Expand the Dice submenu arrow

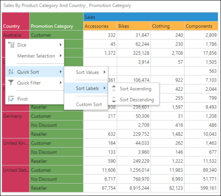pyautogui.click(x=61, y=45)
